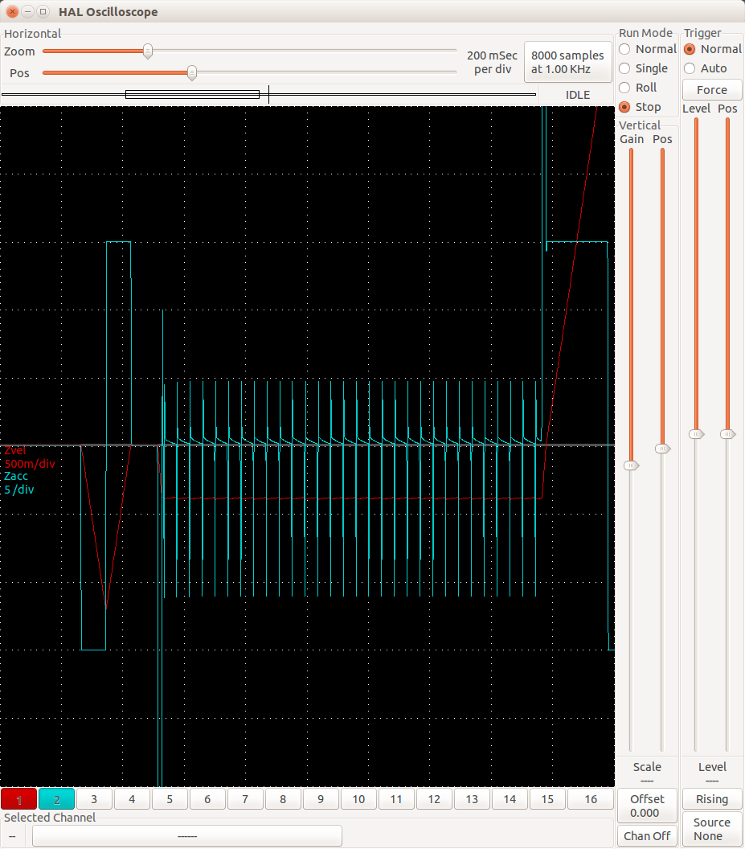Enable channel 12
Viewport: 745px width, 849px height.
tap(434, 799)
